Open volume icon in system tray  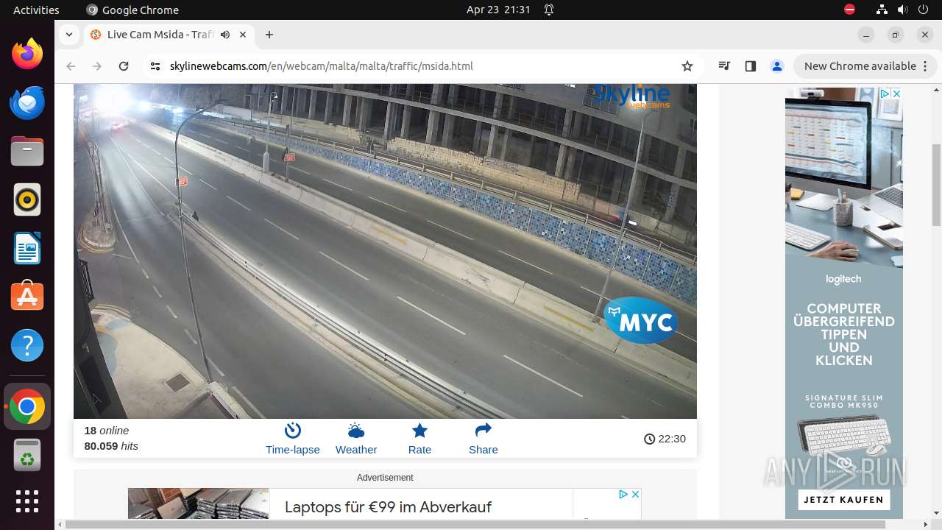(902, 10)
